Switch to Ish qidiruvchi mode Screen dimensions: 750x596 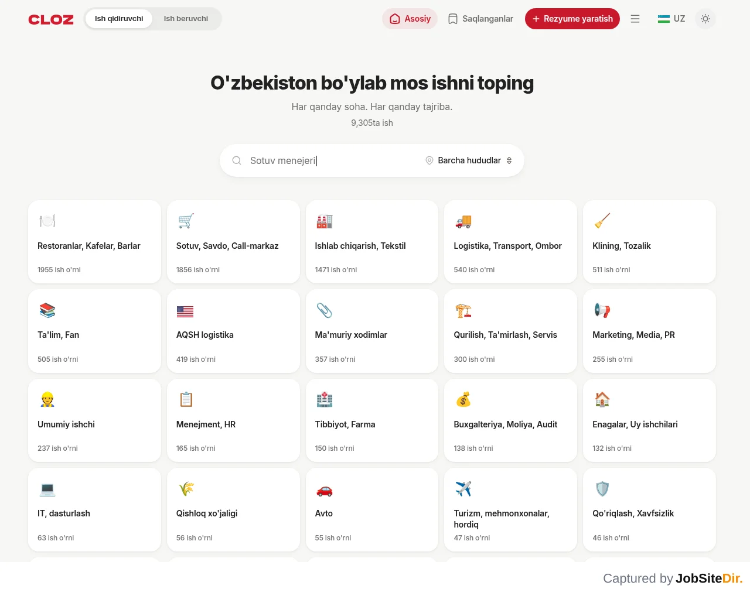[119, 19]
